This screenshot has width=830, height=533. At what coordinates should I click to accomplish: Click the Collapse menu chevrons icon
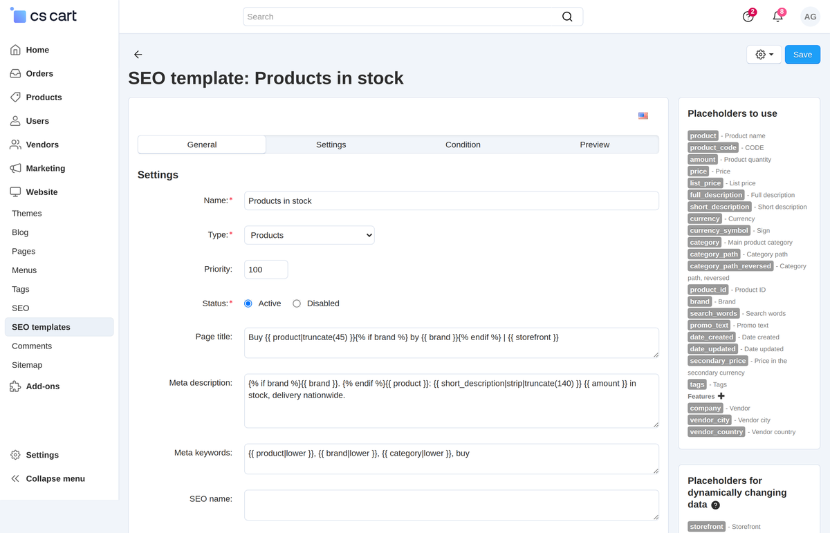(15, 478)
